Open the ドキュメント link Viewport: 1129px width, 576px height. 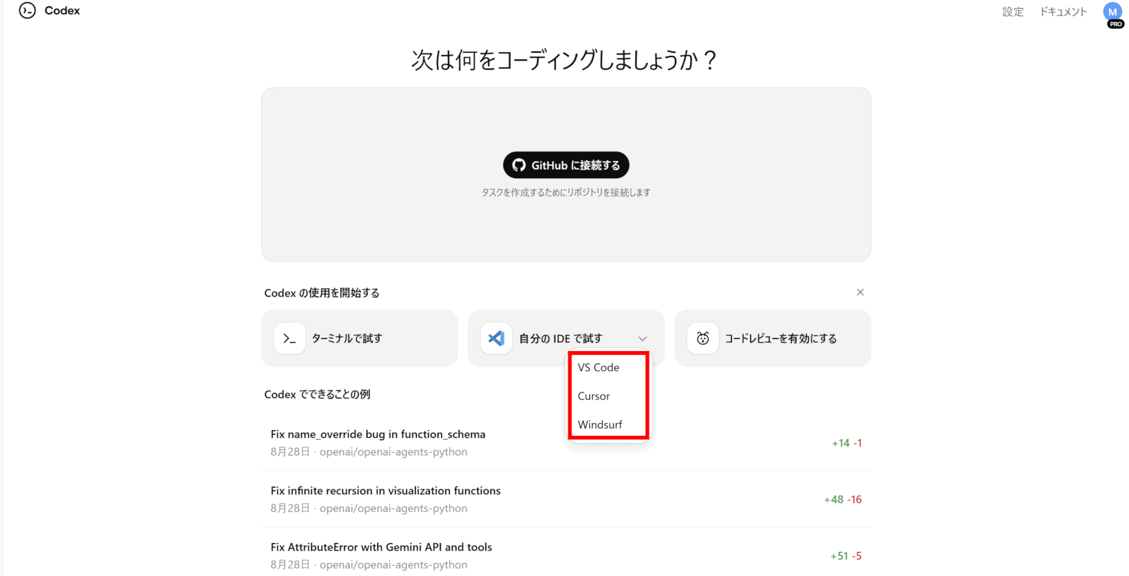point(1063,12)
